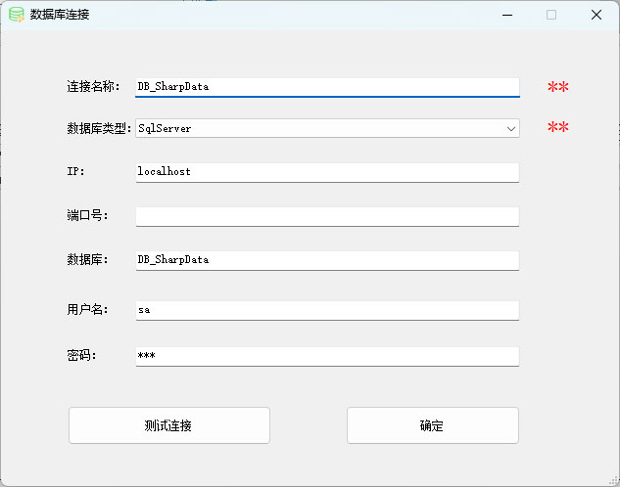
Task: Click the empty 端口号 input field
Action: [327, 216]
